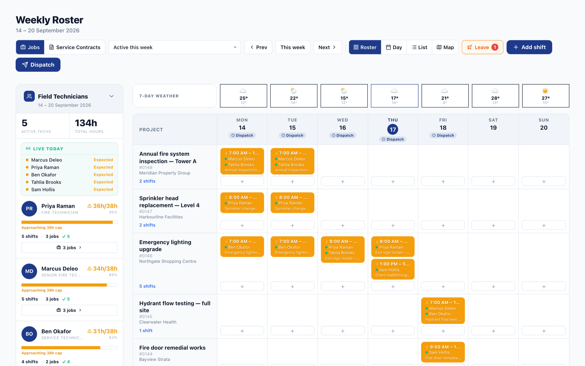Click Priya Raman's hours progress bar
Screen dimensions: 585x366
[x=69, y=222]
